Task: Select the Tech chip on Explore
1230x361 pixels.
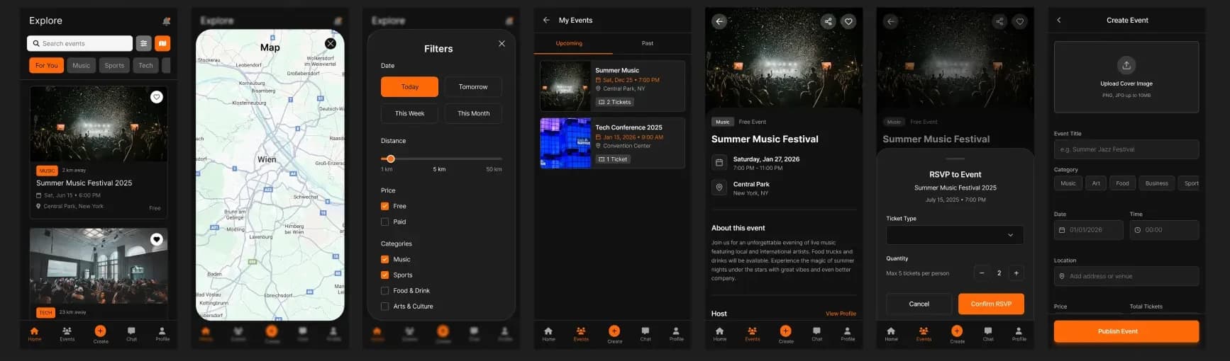Action: coord(145,65)
